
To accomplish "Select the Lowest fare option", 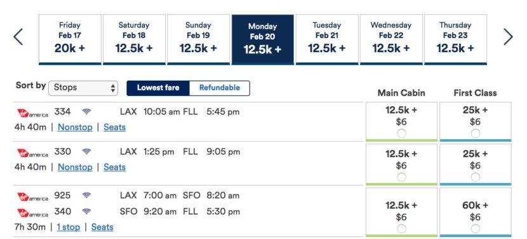I will pyautogui.click(x=158, y=88).
